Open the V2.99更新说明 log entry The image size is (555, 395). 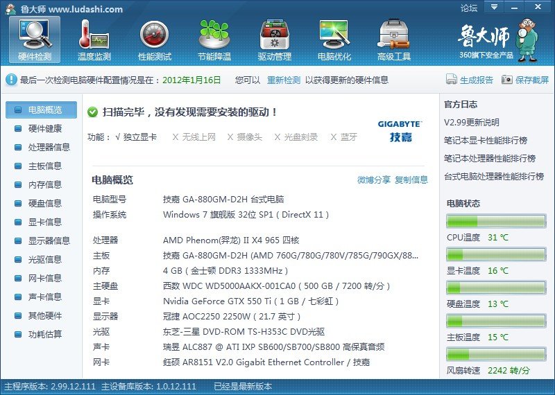coord(472,123)
